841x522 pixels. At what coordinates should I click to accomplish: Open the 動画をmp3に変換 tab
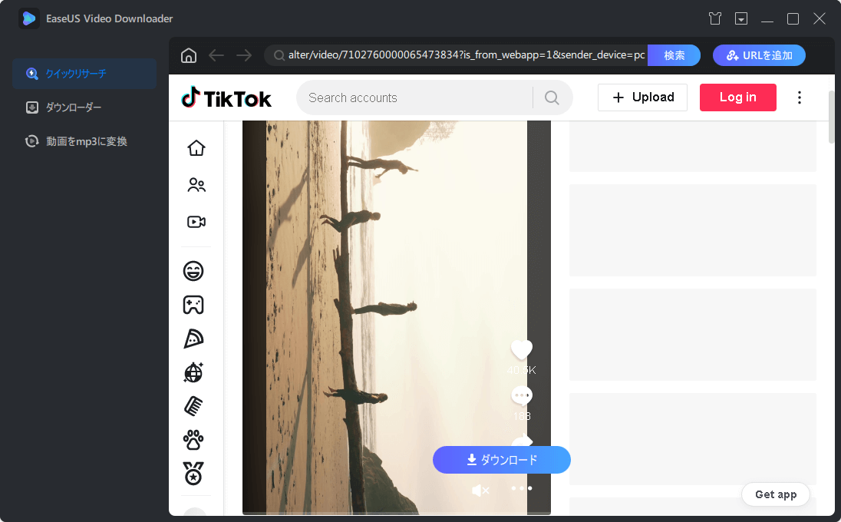tap(84, 141)
